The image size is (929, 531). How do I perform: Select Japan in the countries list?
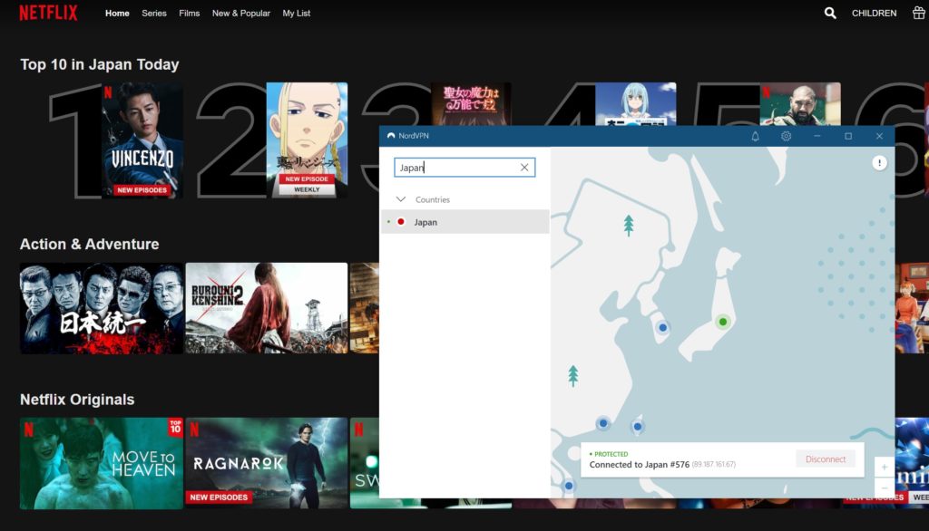(x=425, y=222)
